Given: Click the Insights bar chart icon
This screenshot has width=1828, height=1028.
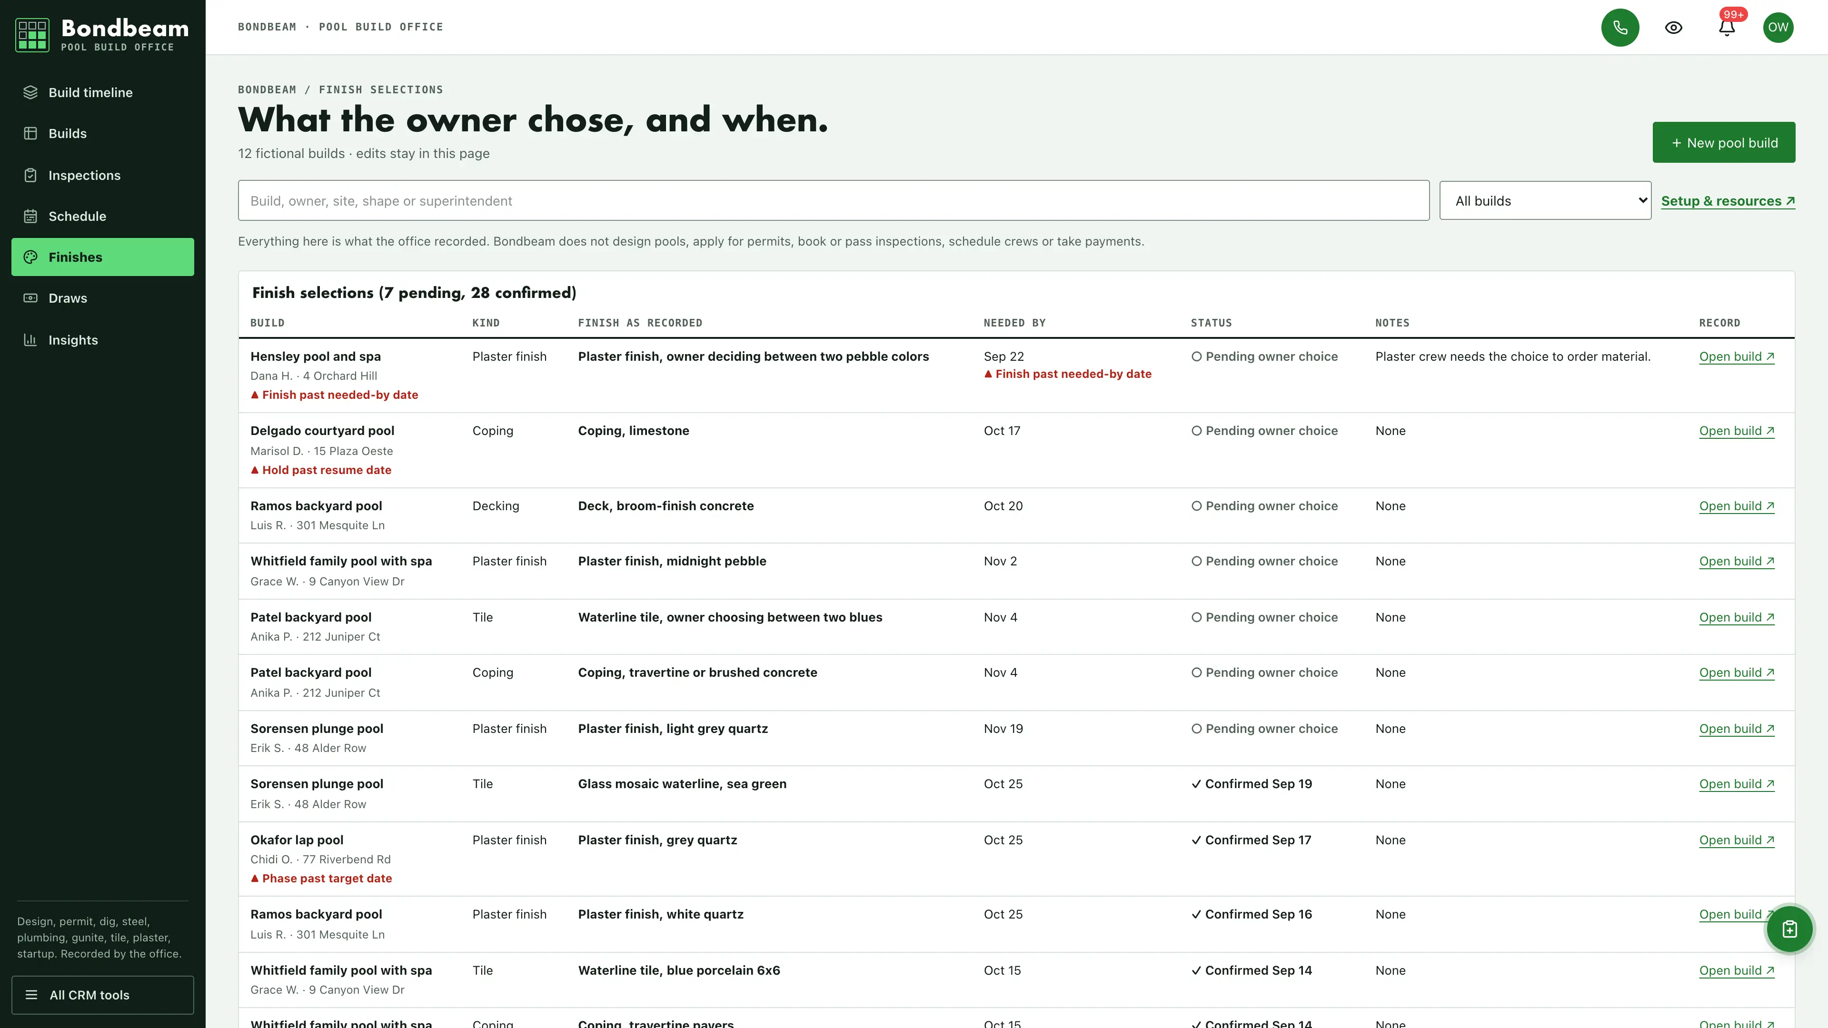Looking at the screenshot, I should tap(30, 340).
